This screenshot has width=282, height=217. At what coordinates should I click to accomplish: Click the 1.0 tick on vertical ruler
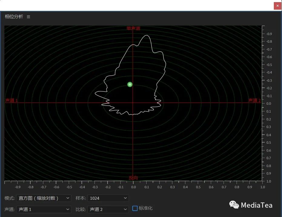click(269, 181)
